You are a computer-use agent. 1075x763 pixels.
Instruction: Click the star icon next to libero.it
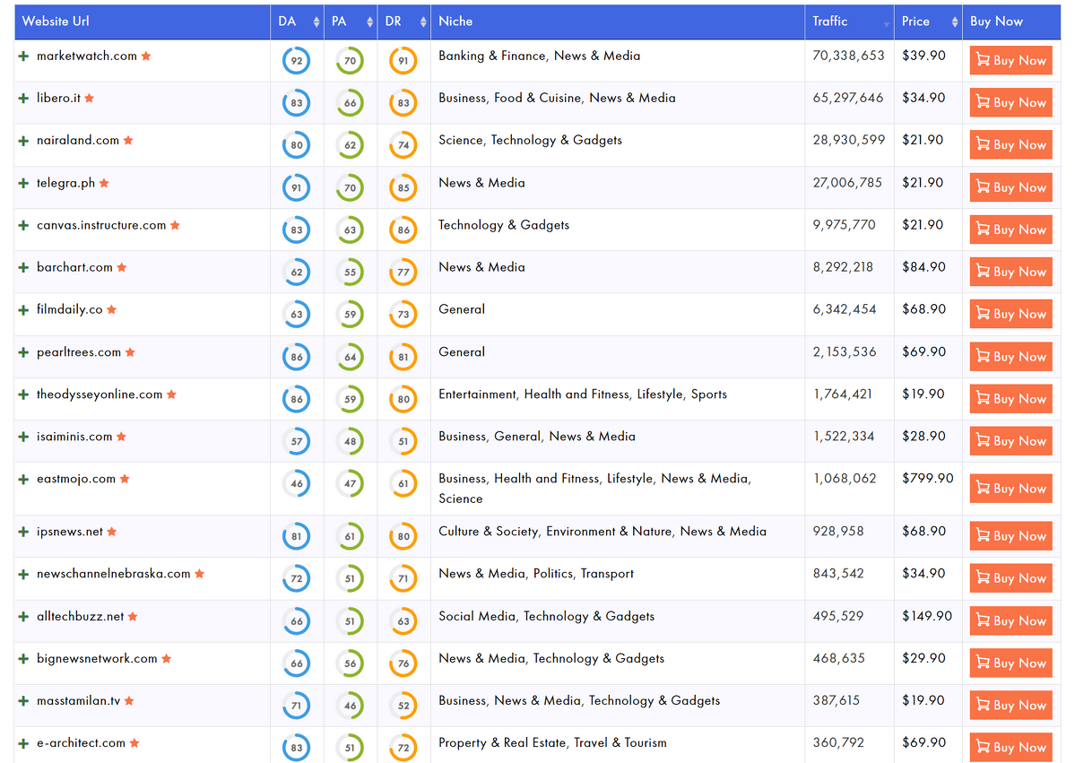[89, 98]
